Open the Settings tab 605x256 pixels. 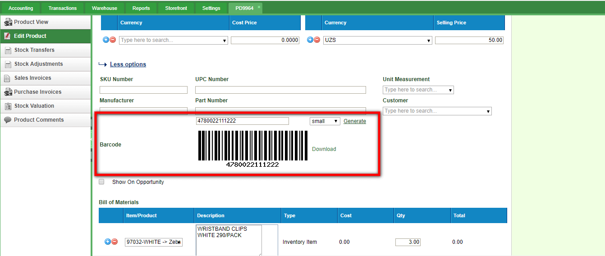coord(211,8)
